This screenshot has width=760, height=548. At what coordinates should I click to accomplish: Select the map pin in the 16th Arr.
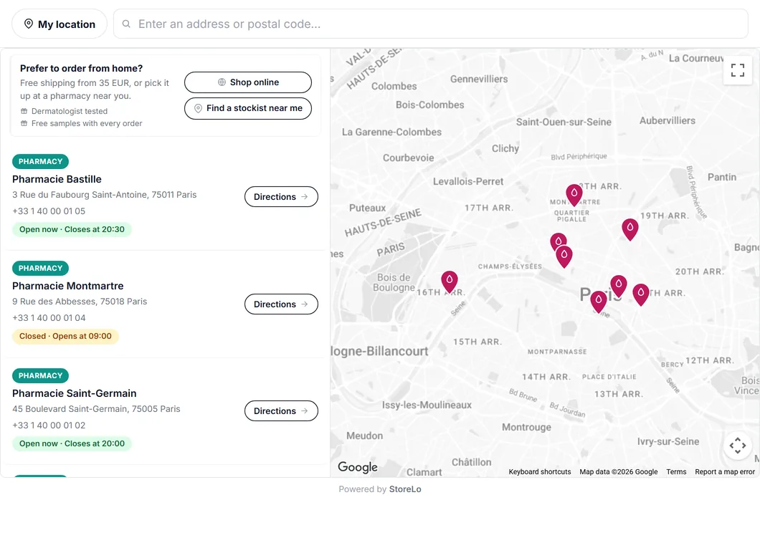pyautogui.click(x=450, y=282)
